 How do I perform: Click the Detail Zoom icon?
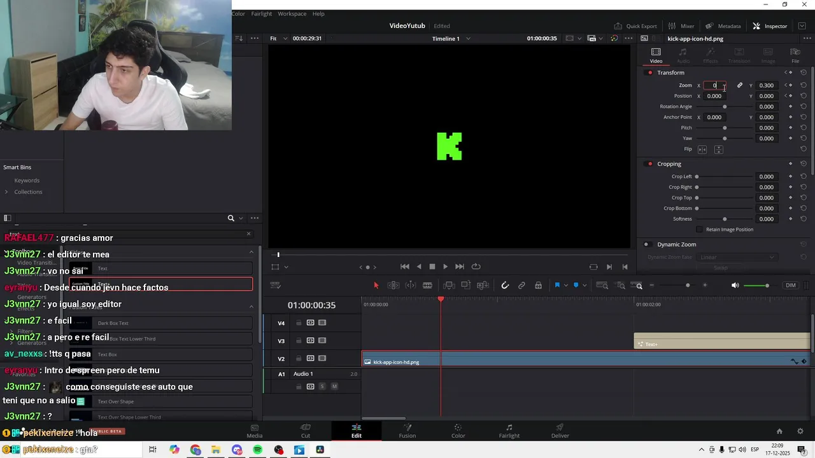pyautogui.click(x=620, y=285)
